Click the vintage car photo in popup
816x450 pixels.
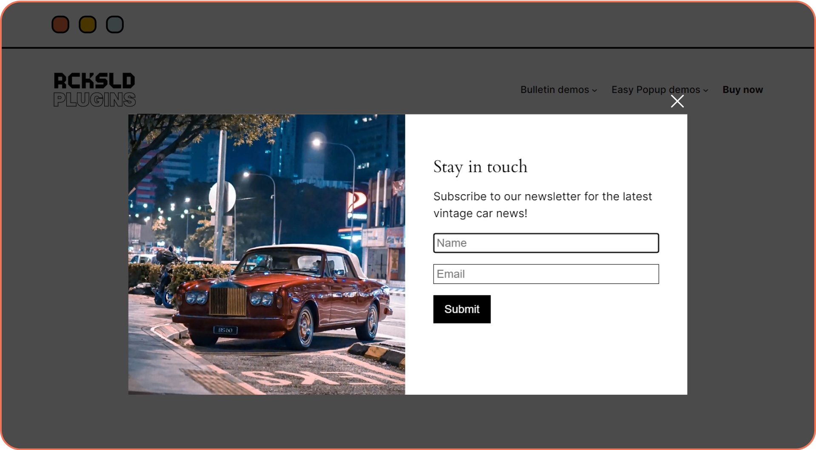tap(267, 254)
